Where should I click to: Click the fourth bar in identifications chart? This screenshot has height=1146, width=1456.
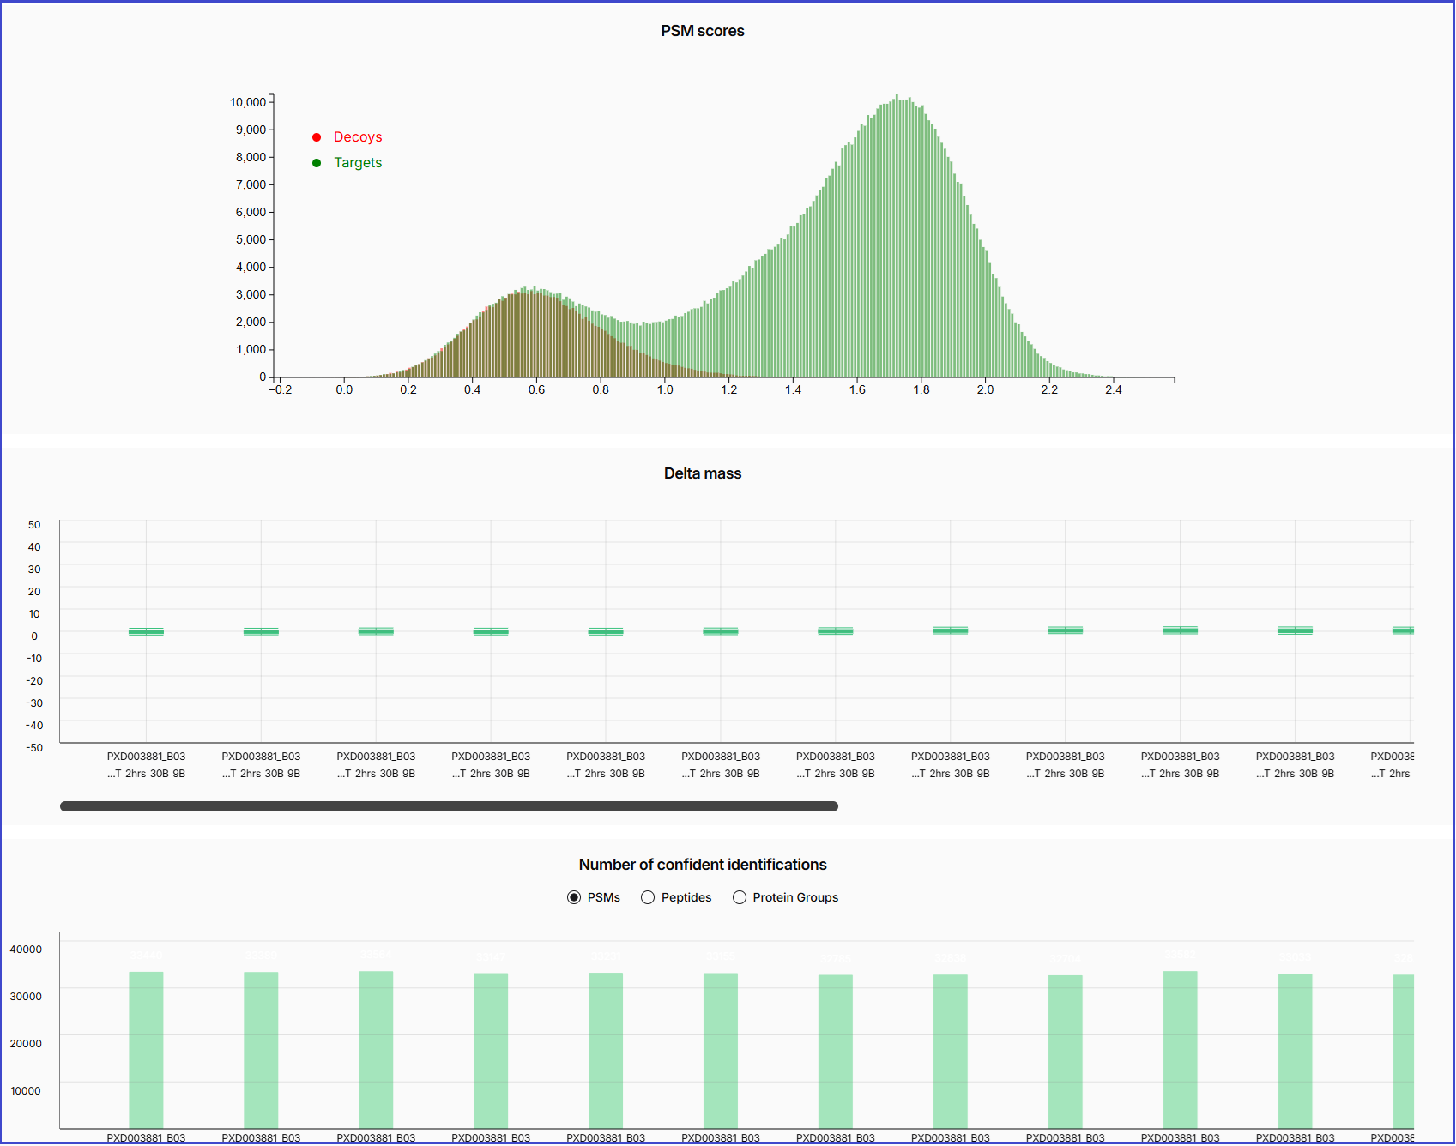491,1050
